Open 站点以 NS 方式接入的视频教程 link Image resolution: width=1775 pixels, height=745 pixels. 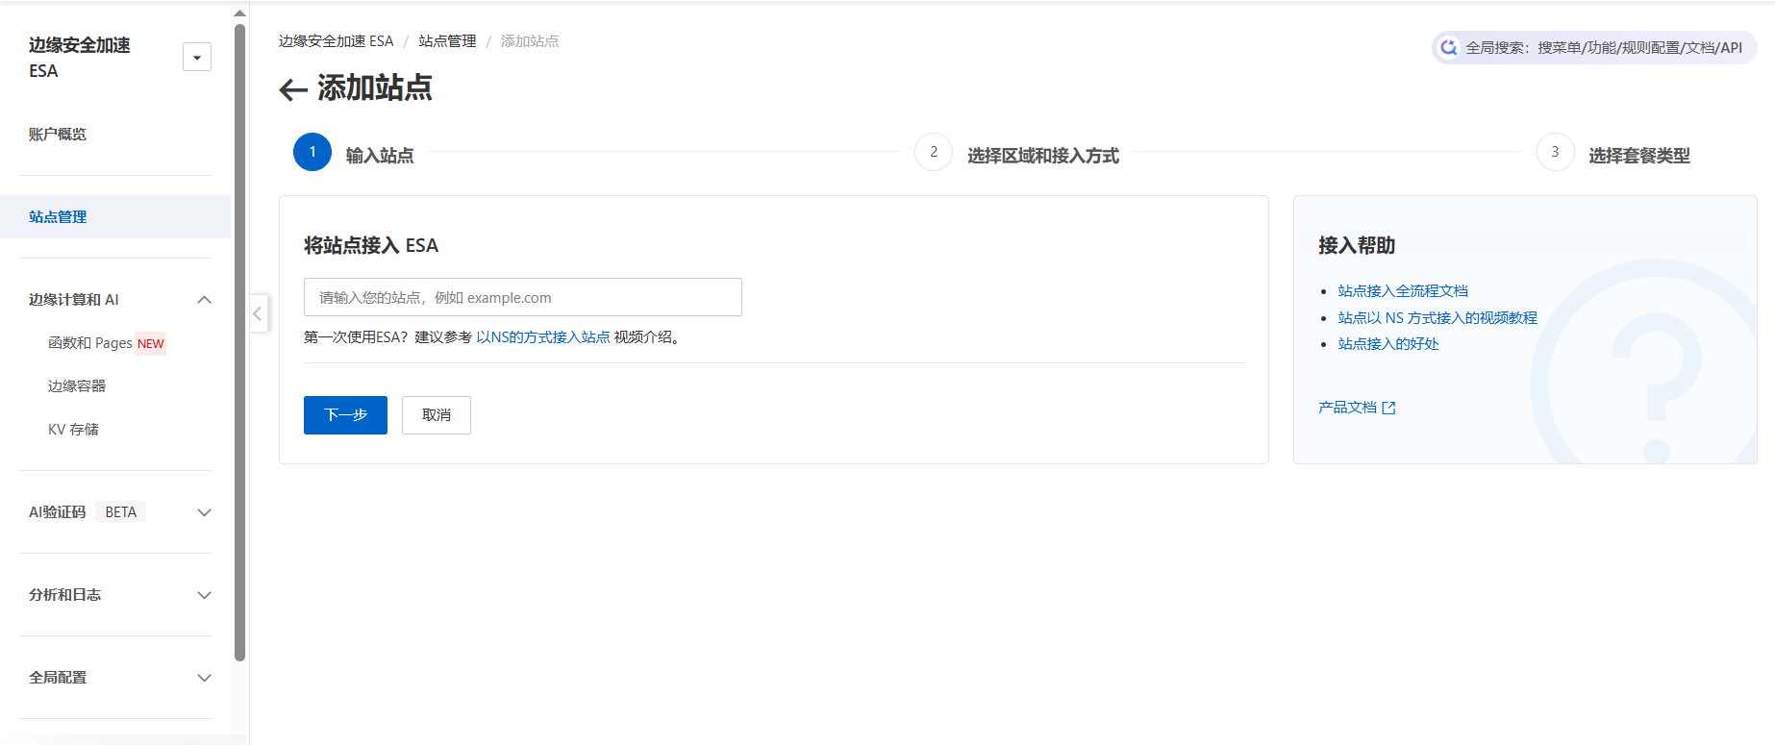(1437, 318)
